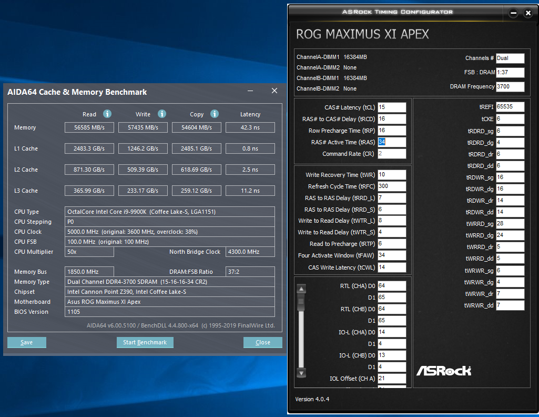Image resolution: width=539 pixels, height=417 pixels.
Task: Click the Memory Bus value 1850.0 MHz
Action: [x=89, y=272]
